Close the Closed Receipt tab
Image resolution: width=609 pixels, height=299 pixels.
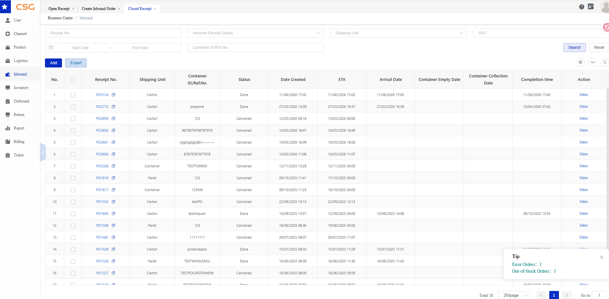(155, 9)
